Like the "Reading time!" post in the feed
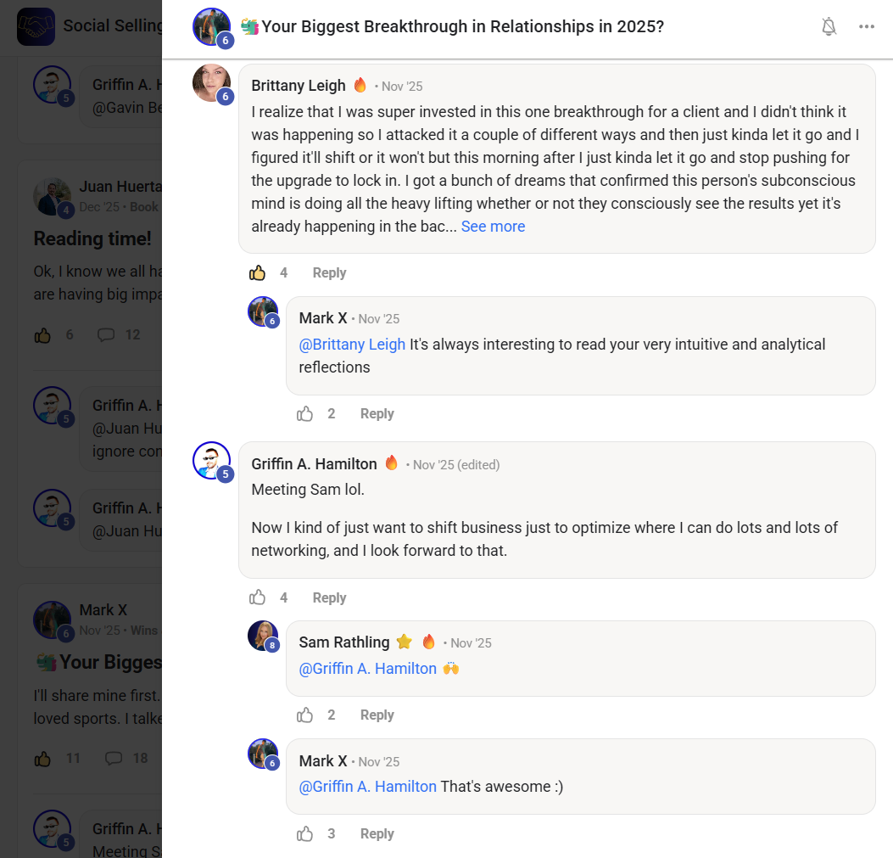893x858 pixels. pyautogui.click(x=43, y=335)
